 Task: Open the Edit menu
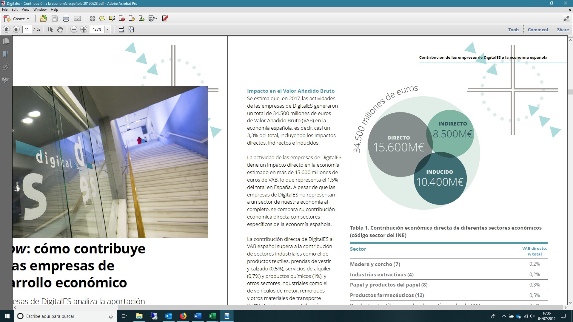(x=15, y=10)
